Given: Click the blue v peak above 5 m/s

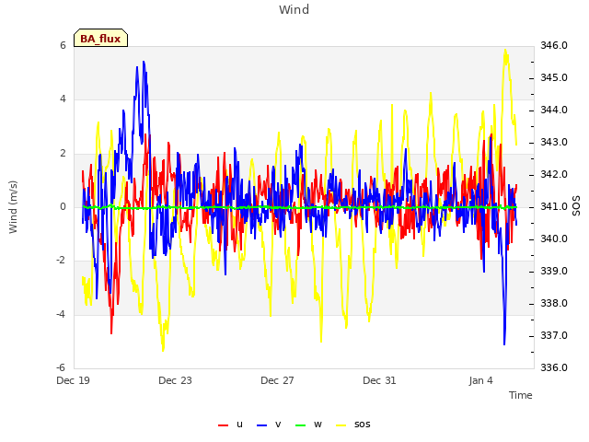Looking at the screenshot, I should point(144,62).
